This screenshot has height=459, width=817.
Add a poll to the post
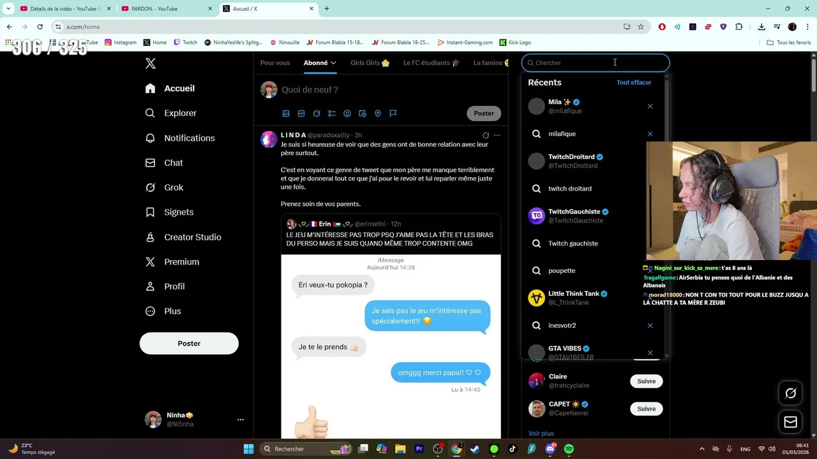coord(332,113)
